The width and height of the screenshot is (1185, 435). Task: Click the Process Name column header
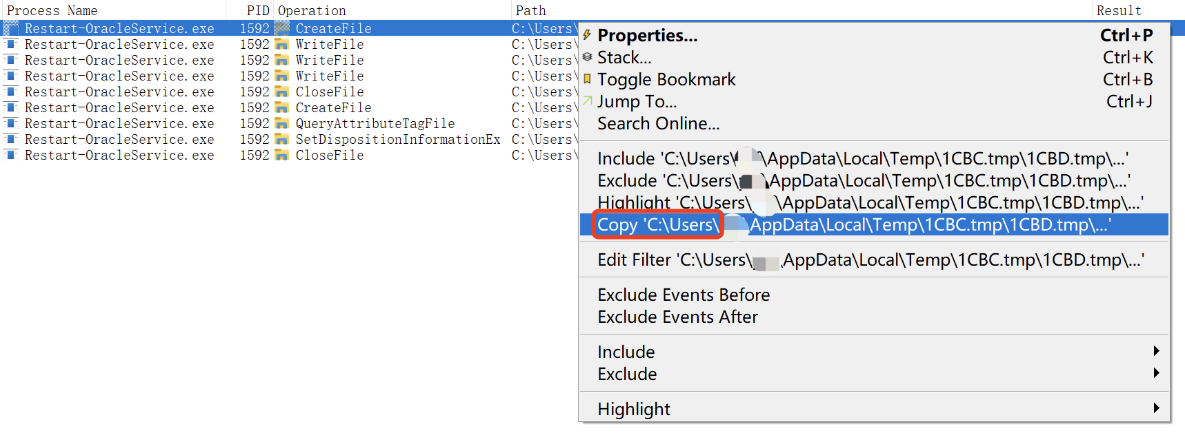(x=52, y=10)
